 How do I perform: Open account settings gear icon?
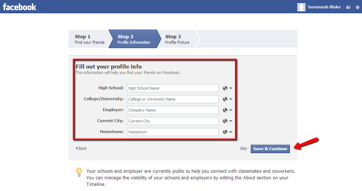click(357, 7)
